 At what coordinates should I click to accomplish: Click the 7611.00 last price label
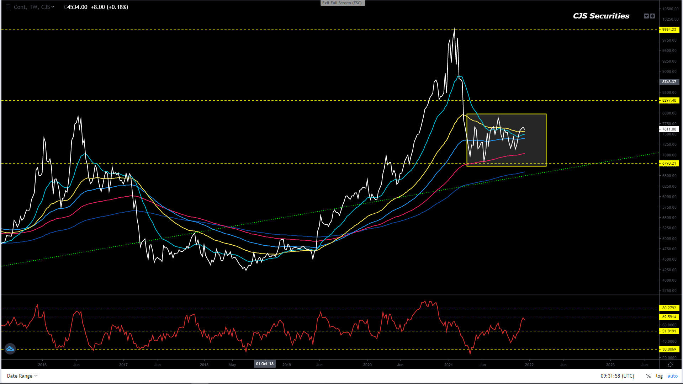click(x=669, y=129)
